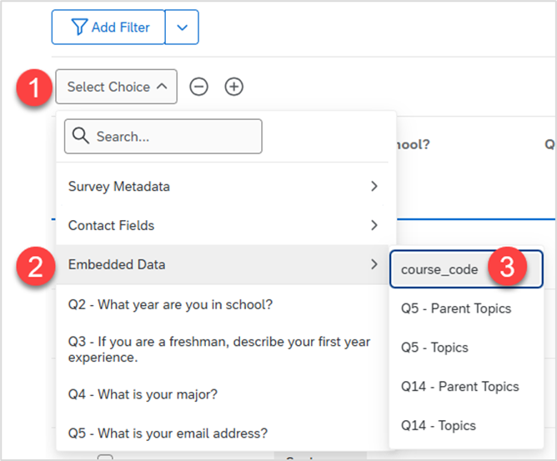Expand Survey Metadata submenu chevron

374,186
